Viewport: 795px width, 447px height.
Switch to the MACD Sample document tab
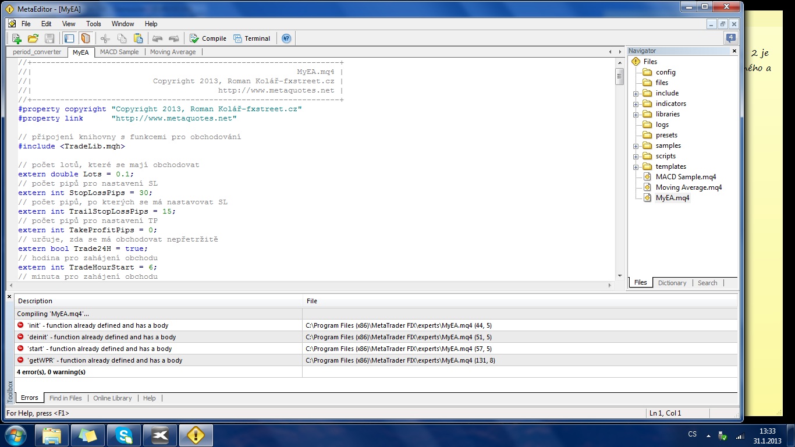pyautogui.click(x=119, y=52)
